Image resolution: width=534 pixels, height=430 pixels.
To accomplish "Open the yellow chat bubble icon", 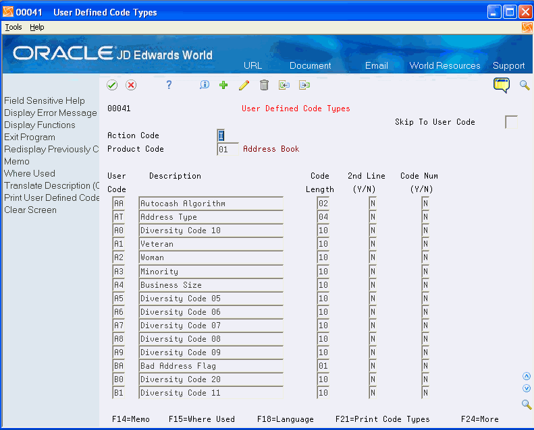I will [502, 85].
